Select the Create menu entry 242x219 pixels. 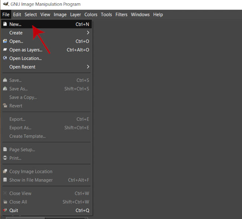click(47, 32)
